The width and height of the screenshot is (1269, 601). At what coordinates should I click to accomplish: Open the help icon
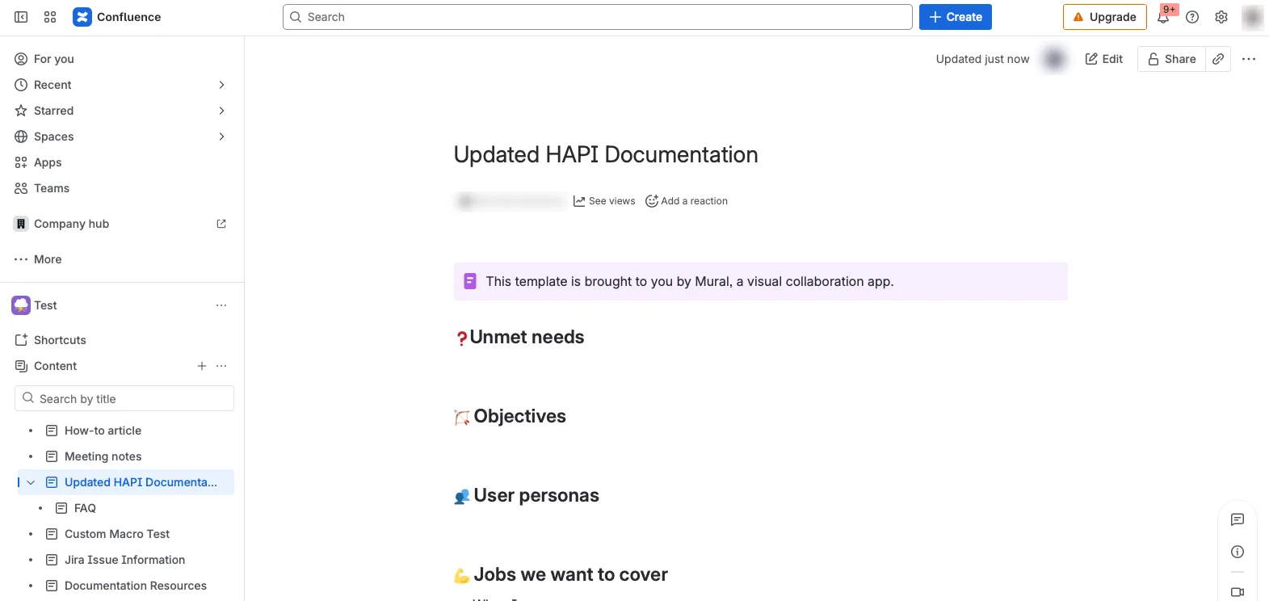(x=1192, y=17)
